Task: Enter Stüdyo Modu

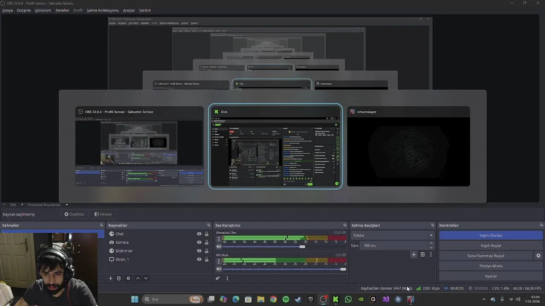Action: click(x=491, y=266)
